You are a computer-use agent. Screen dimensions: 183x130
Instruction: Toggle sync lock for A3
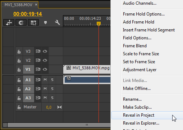tap(38, 97)
